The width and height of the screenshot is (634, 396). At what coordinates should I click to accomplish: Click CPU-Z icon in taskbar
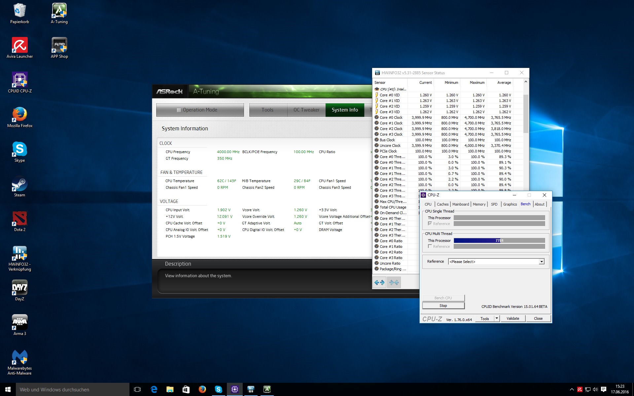235,389
